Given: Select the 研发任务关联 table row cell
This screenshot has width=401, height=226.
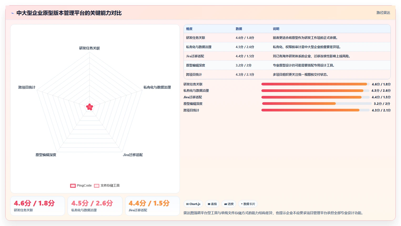Looking at the screenshot, I should pos(196,38).
